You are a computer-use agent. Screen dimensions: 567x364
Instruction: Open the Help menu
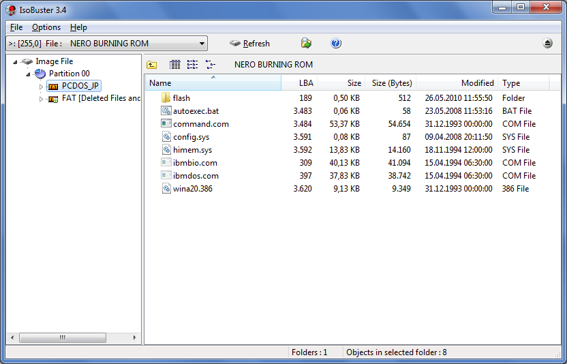(78, 27)
